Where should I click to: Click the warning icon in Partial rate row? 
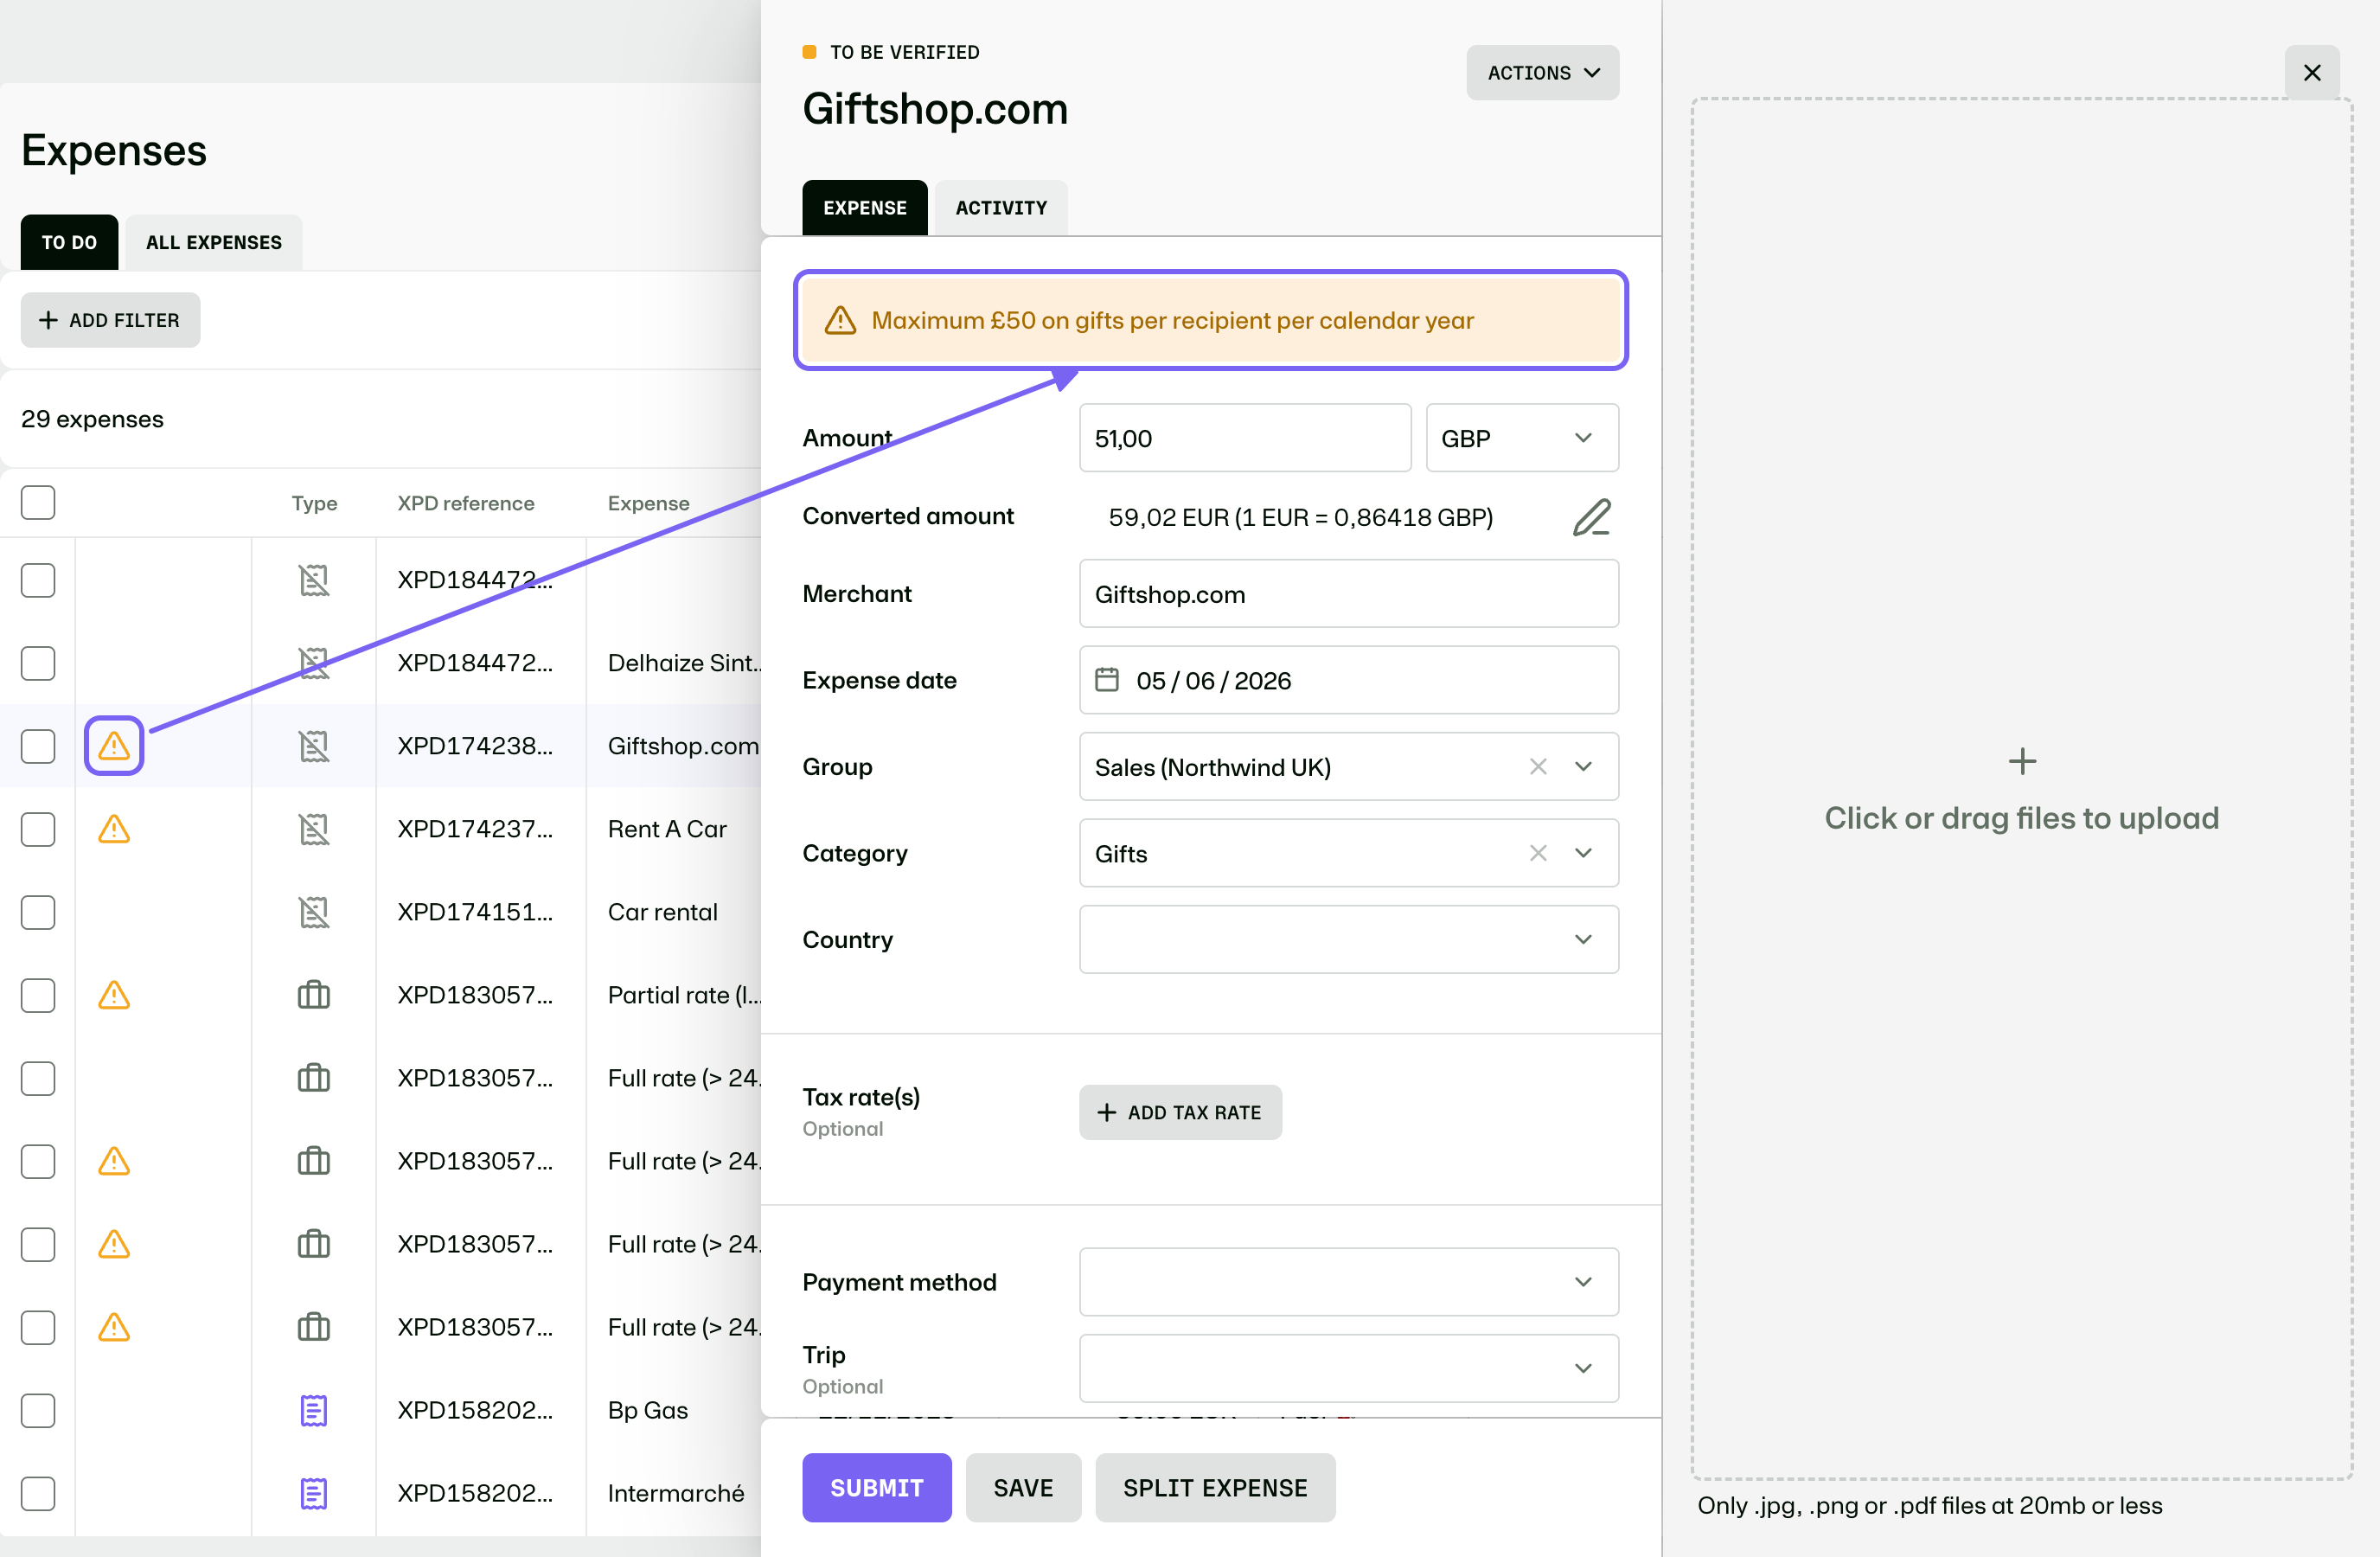(x=114, y=995)
